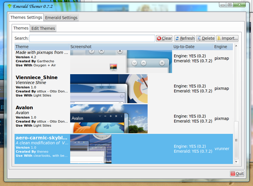Click the red power icon on Quit
The height and width of the screenshot is (186, 253).
(233, 174)
